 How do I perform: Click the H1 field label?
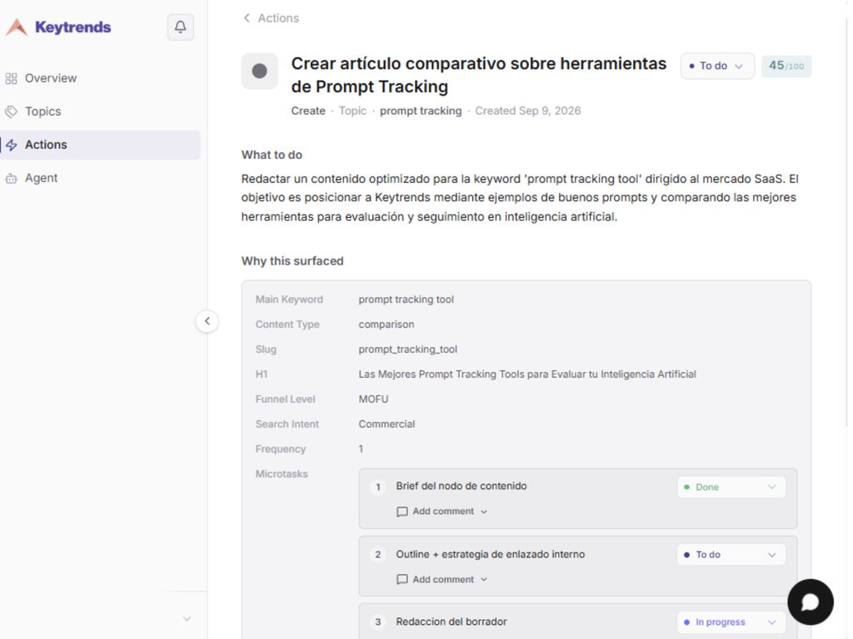pyautogui.click(x=261, y=374)
